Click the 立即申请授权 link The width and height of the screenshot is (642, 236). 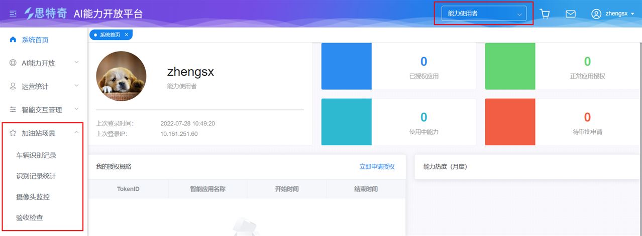377,166
